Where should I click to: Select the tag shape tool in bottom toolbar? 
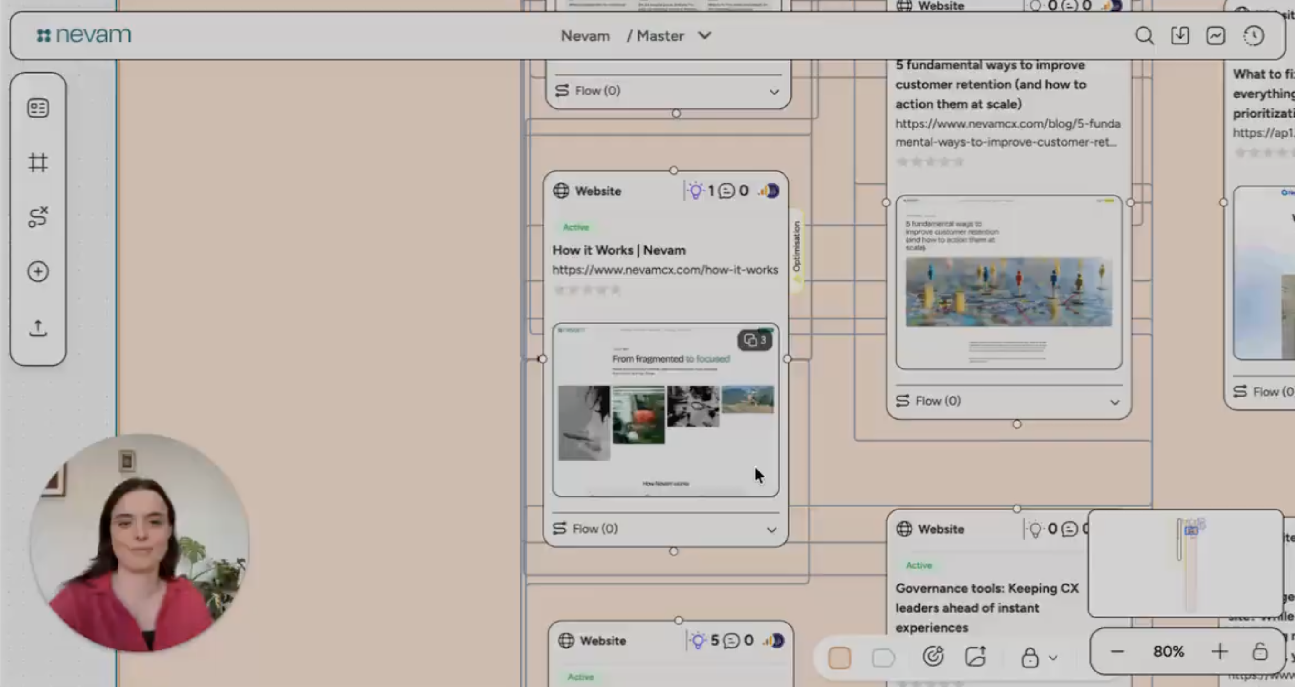click(x=883, y=658)
